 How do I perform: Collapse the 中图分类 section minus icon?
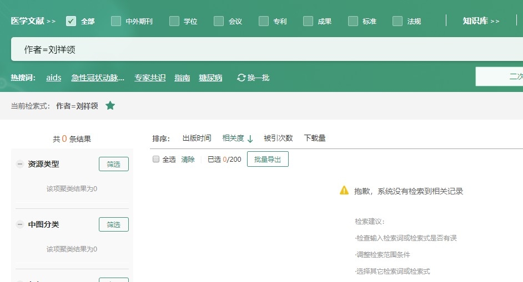tap(20, 224)
